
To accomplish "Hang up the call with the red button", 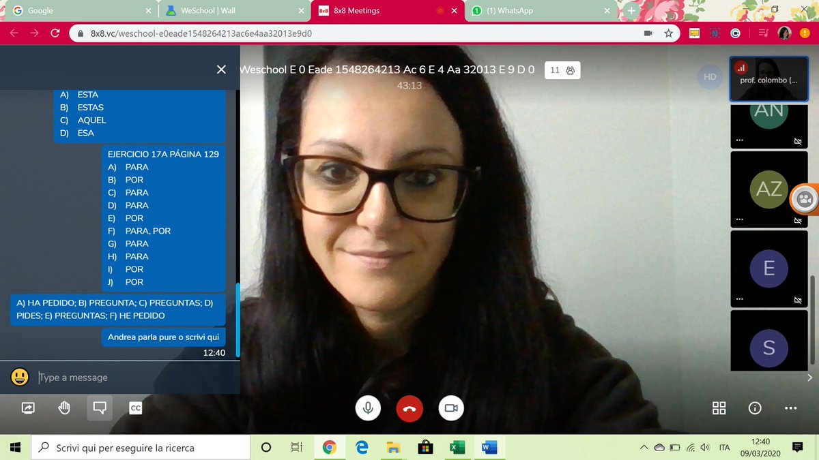I will 409,408.
